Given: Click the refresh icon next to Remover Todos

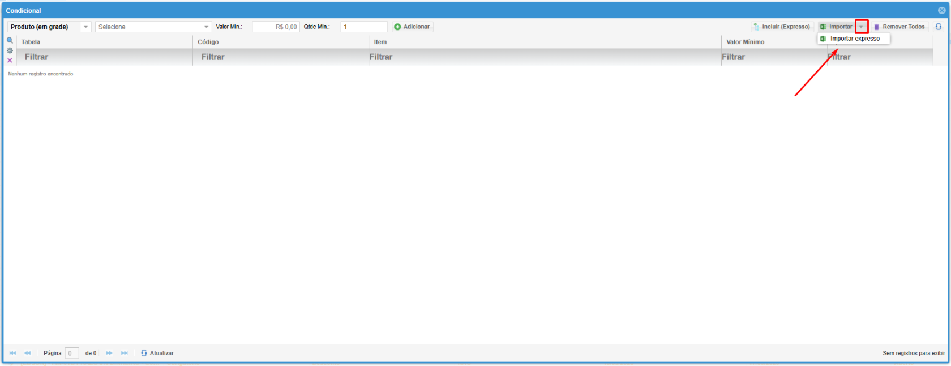Looking at the screenshot, I should click(938, 27).
